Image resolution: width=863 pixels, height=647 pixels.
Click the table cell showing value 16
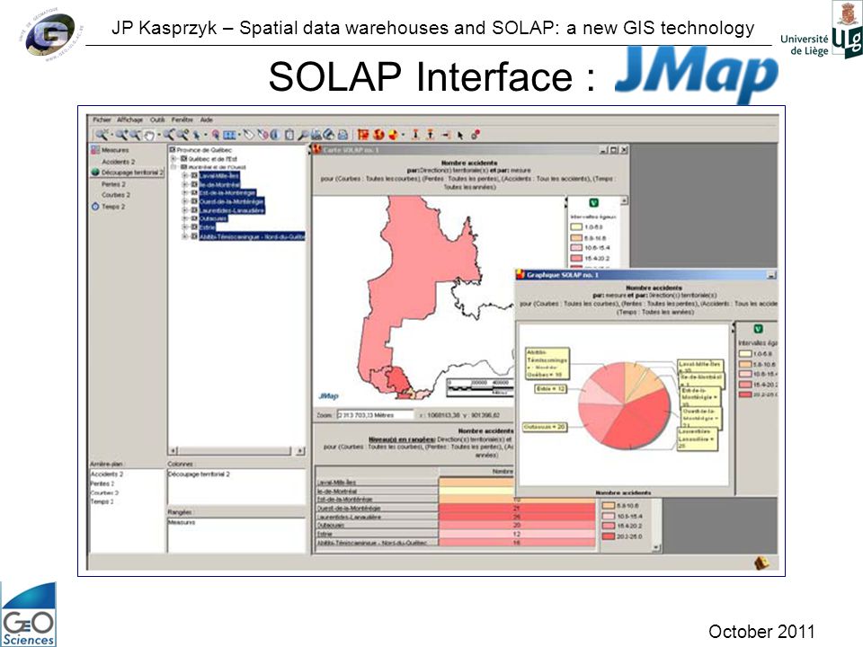(x=517, y=543)
